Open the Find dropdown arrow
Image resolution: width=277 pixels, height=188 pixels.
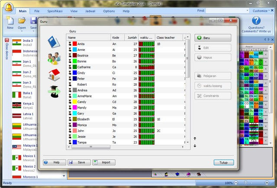(x=247, y=10)
